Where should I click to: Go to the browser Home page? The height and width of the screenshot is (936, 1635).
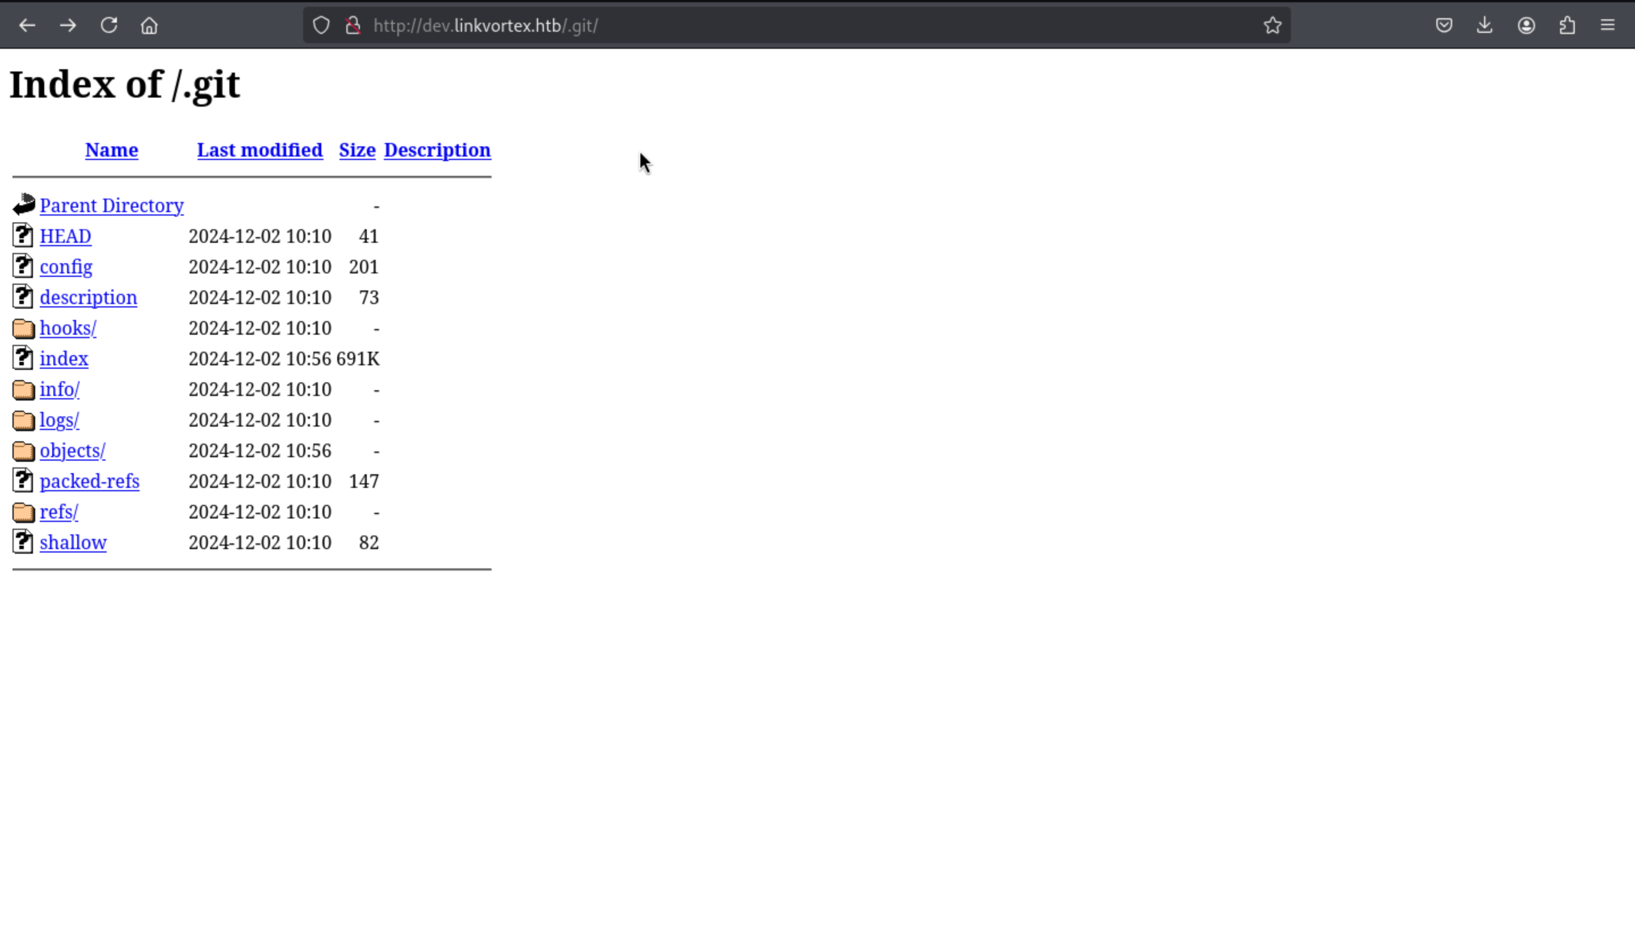(149, 26)
